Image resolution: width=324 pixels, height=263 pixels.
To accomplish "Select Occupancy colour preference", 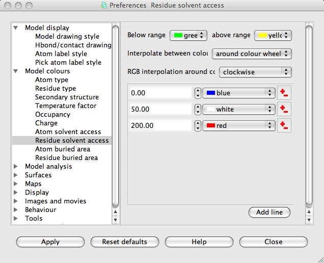I will 52,115.
